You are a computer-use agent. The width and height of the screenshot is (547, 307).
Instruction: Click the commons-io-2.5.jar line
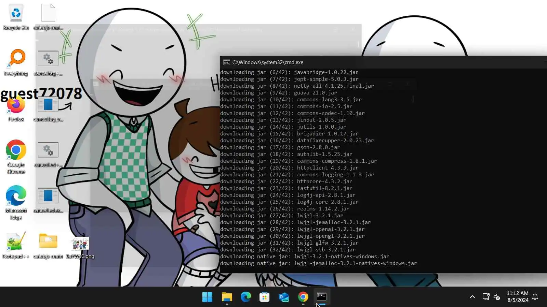(286, 106)
